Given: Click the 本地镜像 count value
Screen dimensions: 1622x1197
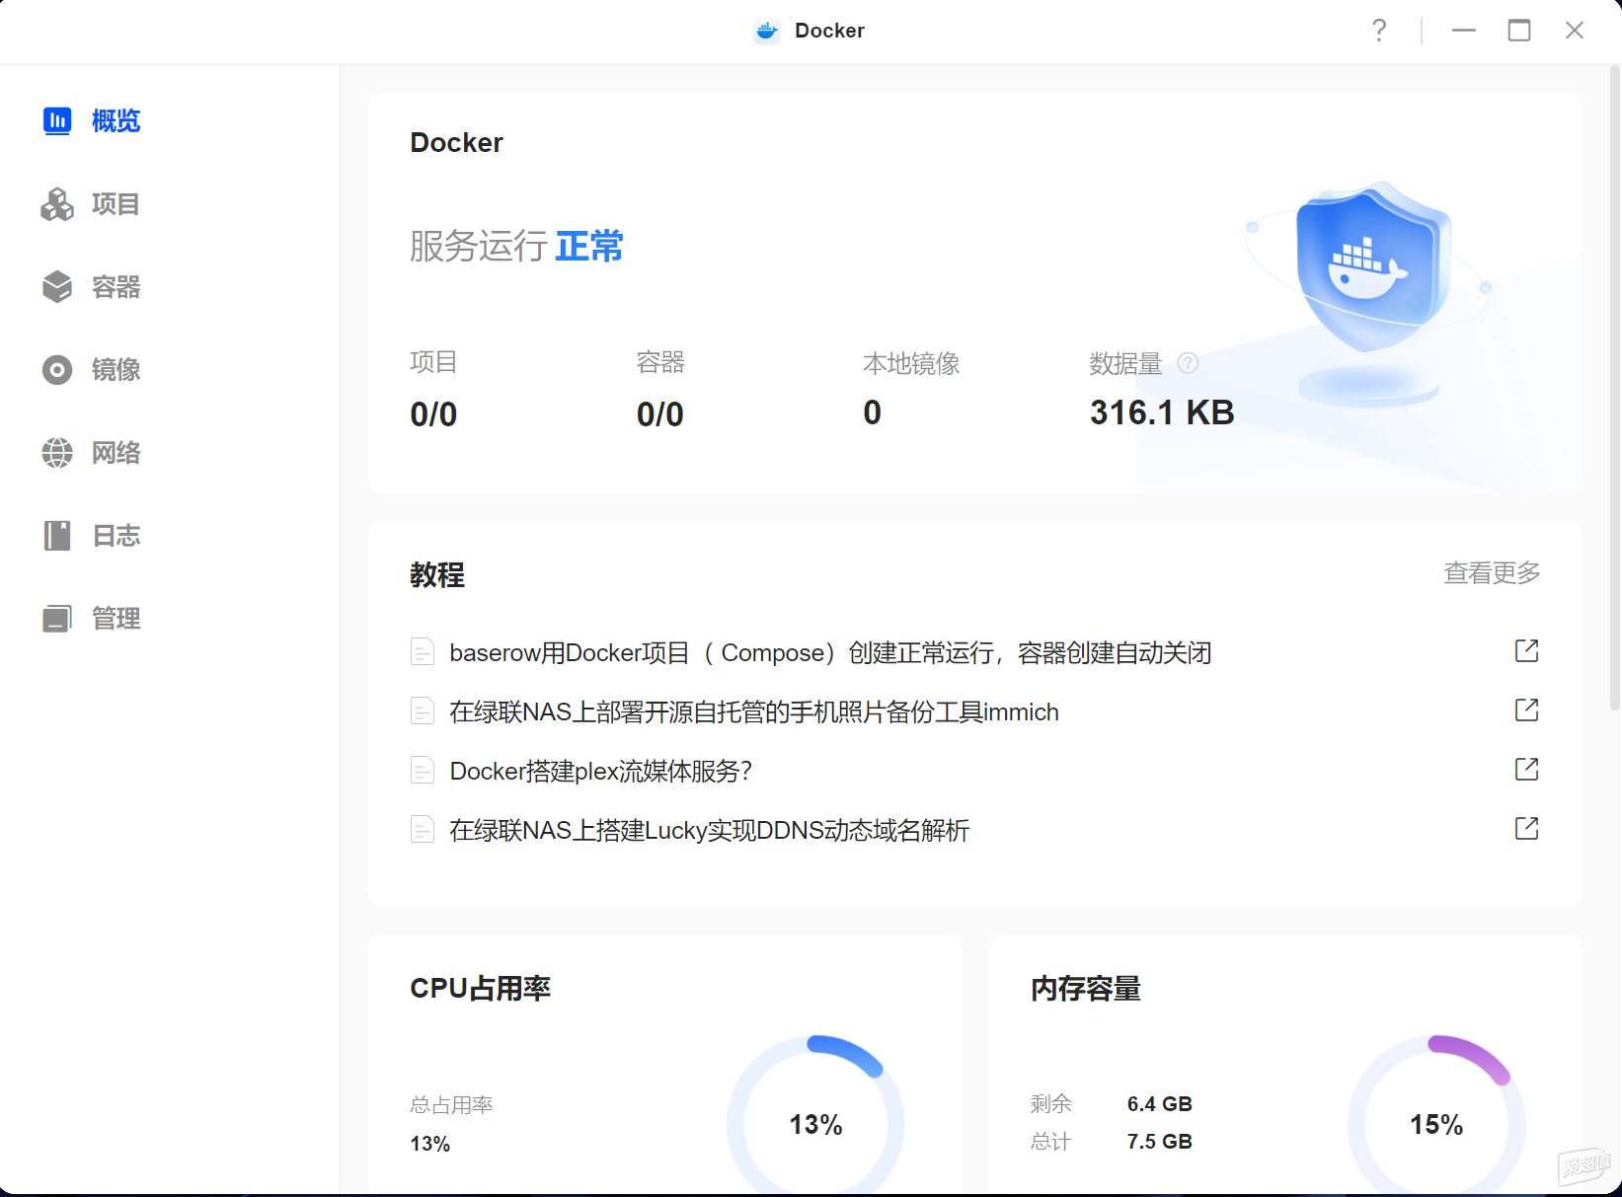Looking at the screenshot, I should pyautogui.click(x=872, y=412).
